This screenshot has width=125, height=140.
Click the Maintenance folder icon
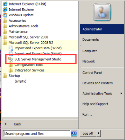click(x=5, y=32)
